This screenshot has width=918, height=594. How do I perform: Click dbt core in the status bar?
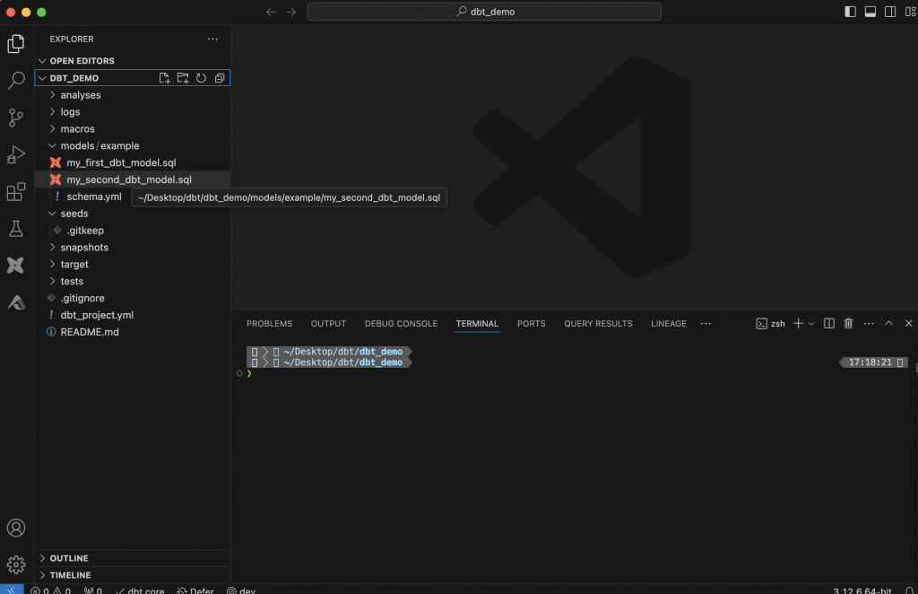click(140, 590)
